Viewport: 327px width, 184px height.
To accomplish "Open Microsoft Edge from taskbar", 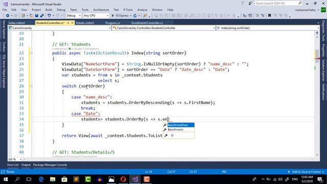I will click(41, 179).
